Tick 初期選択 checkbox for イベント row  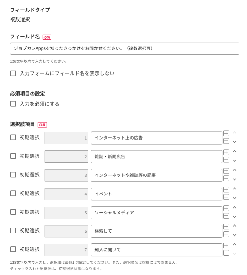coord(13,194)
